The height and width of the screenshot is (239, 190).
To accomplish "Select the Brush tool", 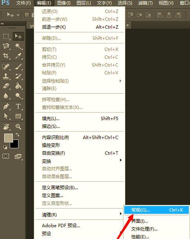I will (x=18, y=67).
